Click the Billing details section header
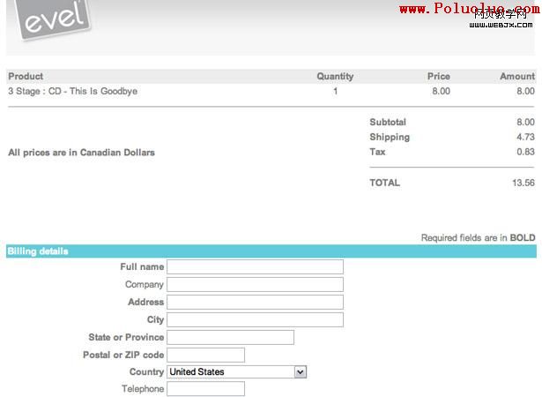 (x=38, y=251)
